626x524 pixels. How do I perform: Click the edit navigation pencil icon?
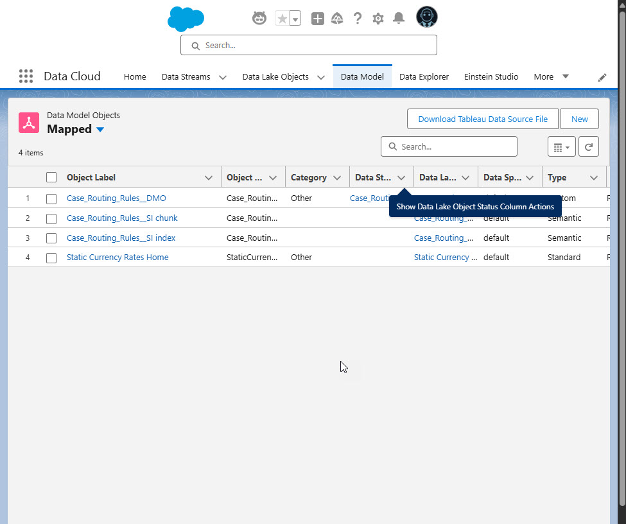coord(602,78)
